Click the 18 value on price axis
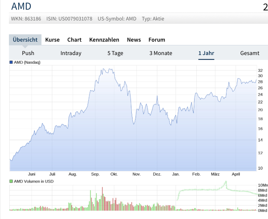Image resolution: width=268 pixels, height=219 pixels. point(260,119)
